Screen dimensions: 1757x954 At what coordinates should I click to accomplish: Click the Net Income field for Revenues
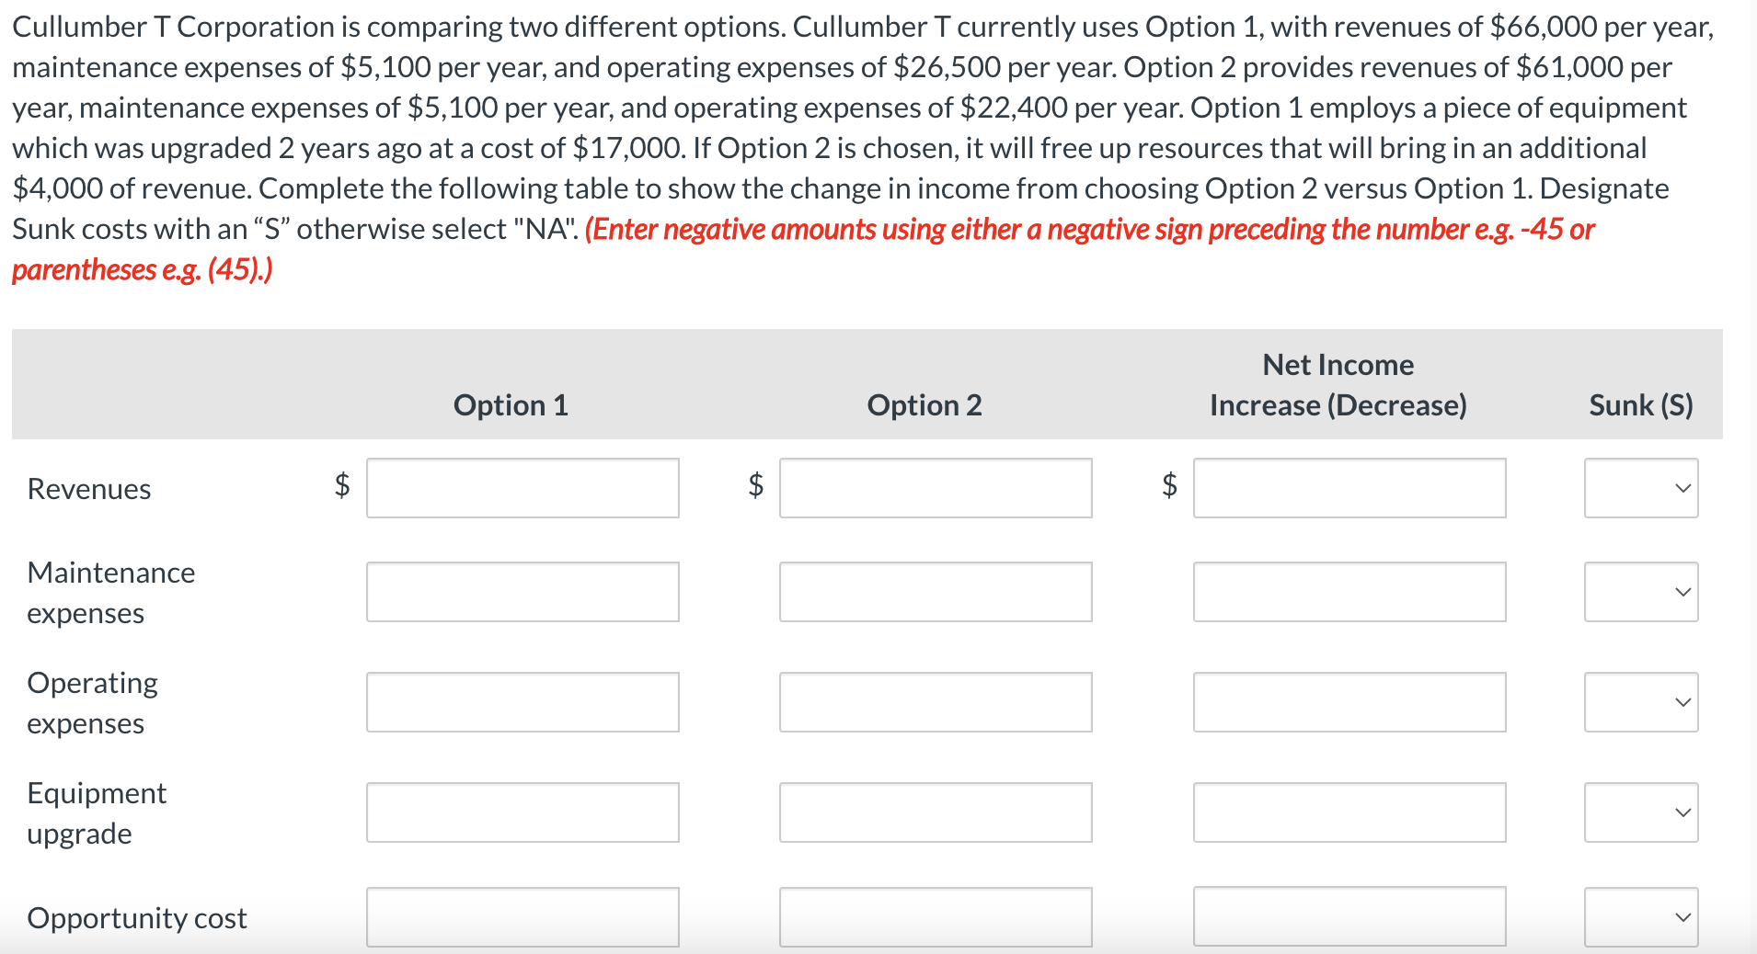(1349, 488)
